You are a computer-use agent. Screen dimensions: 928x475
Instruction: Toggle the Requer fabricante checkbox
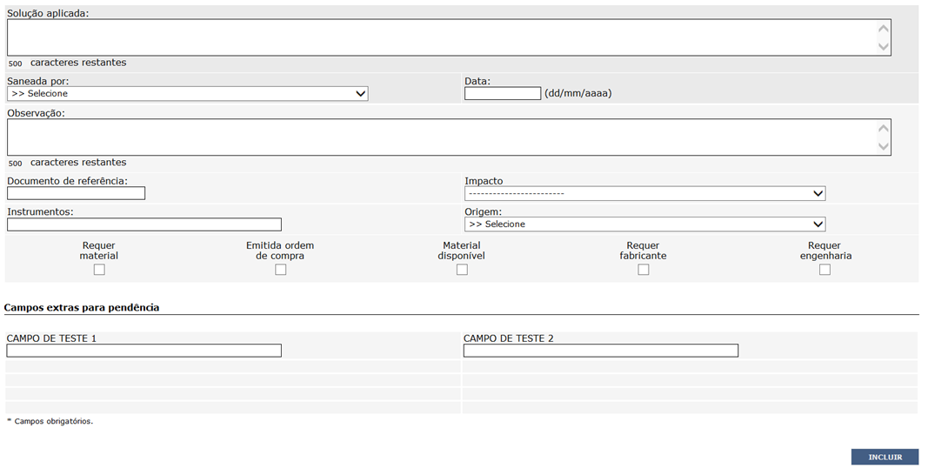tap(644, 270)
